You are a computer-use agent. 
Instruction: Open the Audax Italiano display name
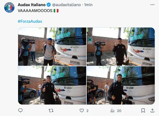point(32,5)
